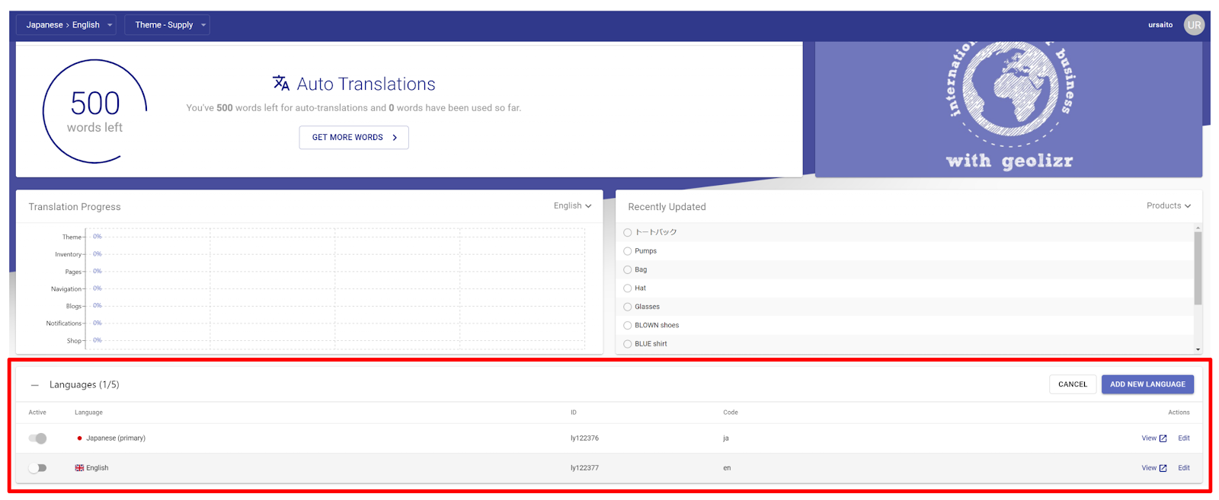Click the language code ja
The height and width of the screenshot is (500, 1219).
tap(726, 438)
